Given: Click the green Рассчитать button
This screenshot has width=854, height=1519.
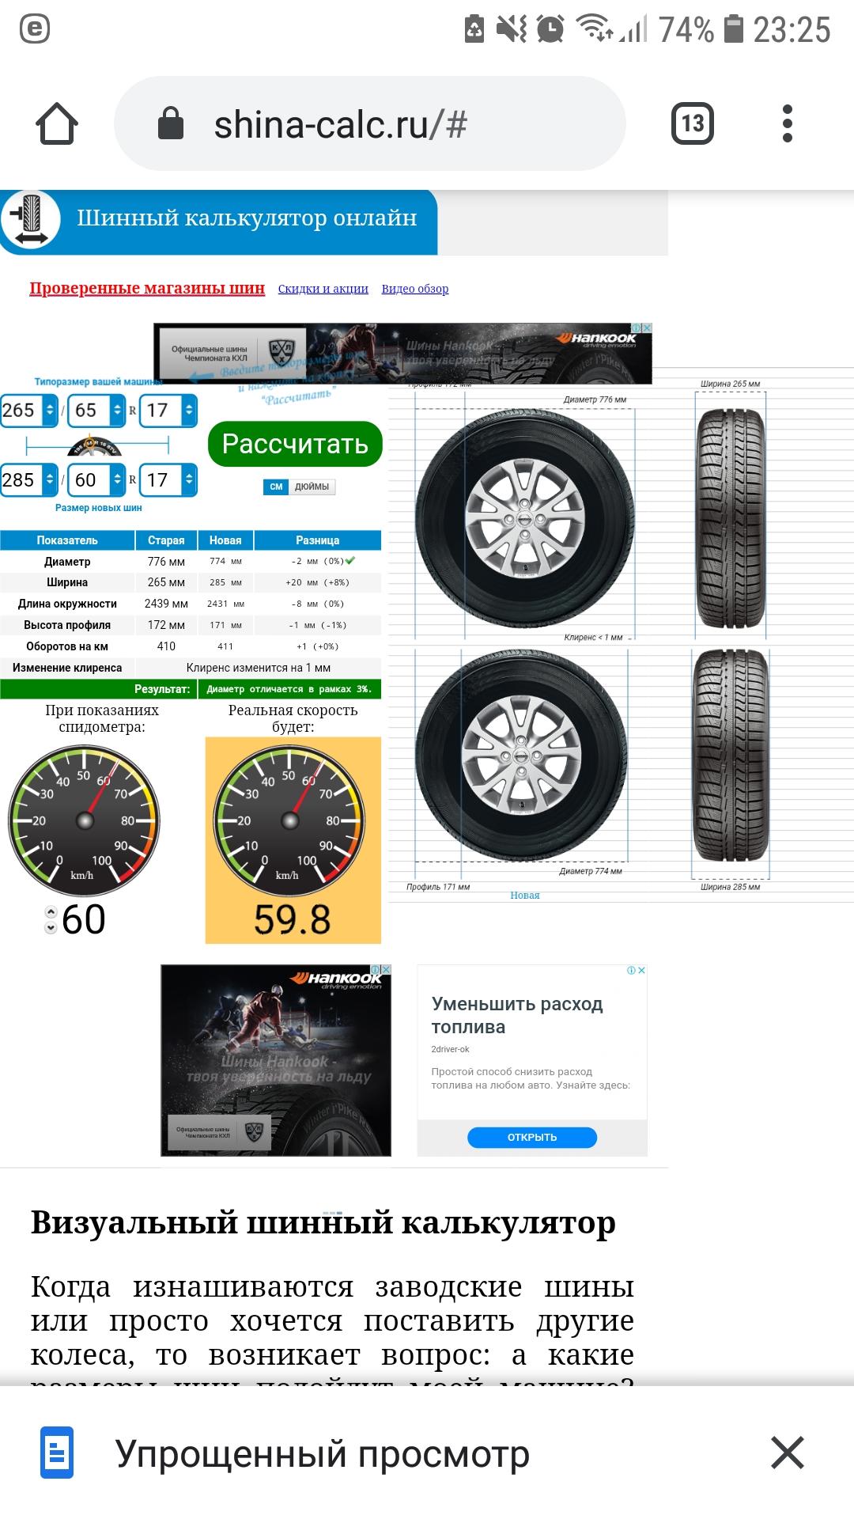Looking at the screenshot, I should pyautogui.click(x=295, y=444).
